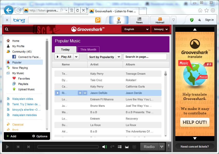Screen dimensions: 219x154
Task: Open Classical radio station
Action: [18, 124]
